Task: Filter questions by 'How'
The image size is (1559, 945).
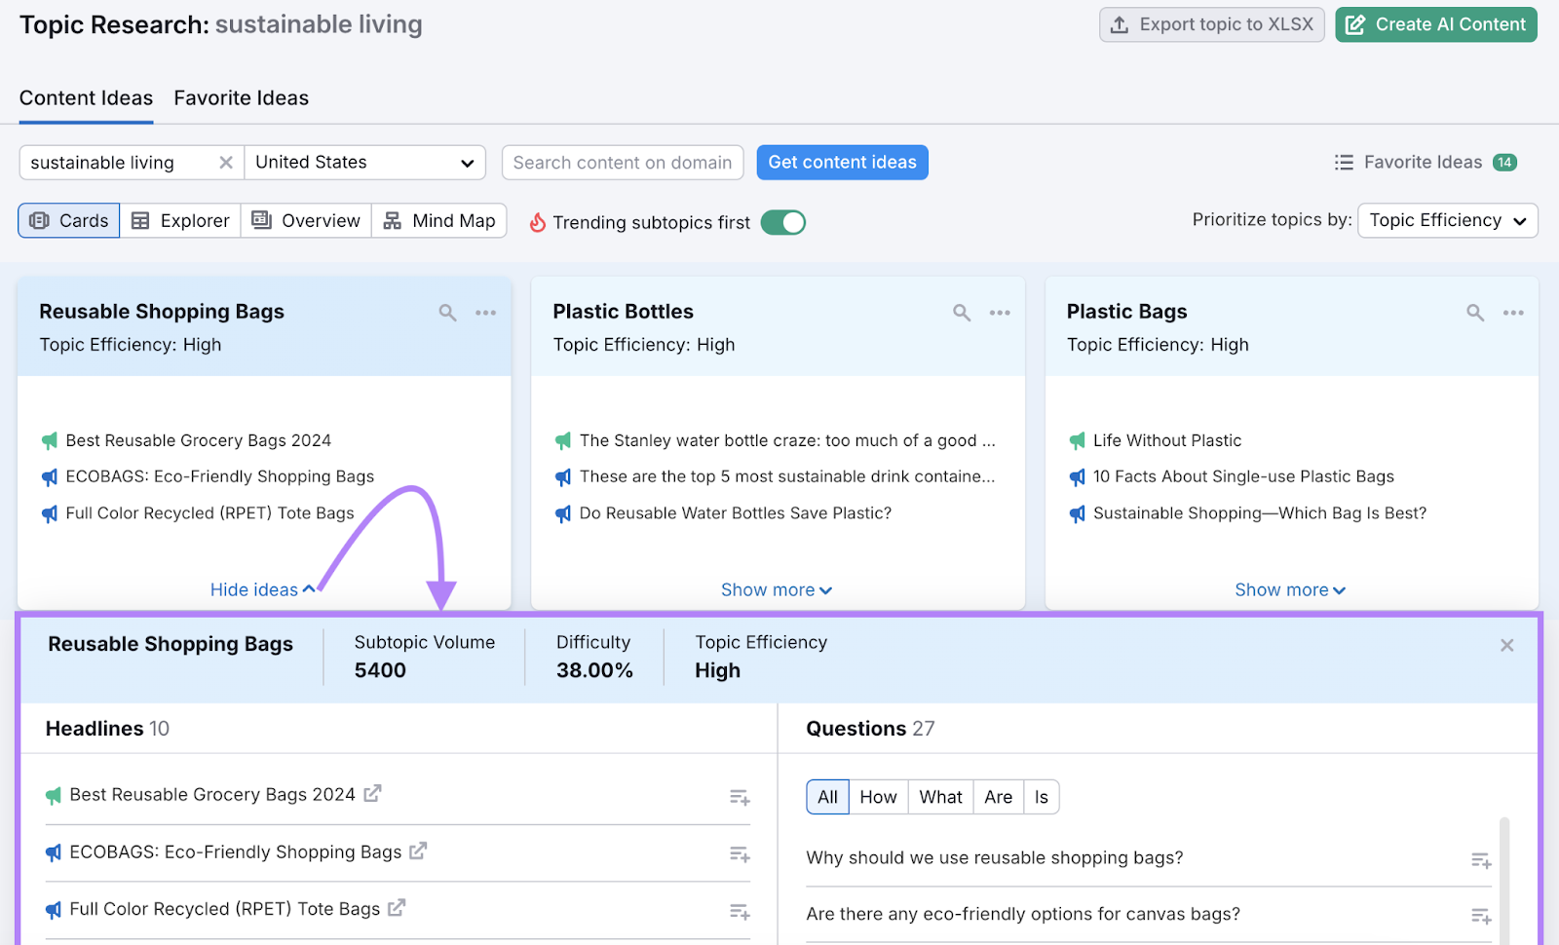Action: pyautogui.click(x=878, y=797)
